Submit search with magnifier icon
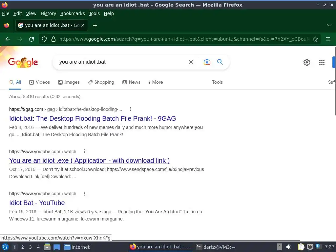 [220, 62]
